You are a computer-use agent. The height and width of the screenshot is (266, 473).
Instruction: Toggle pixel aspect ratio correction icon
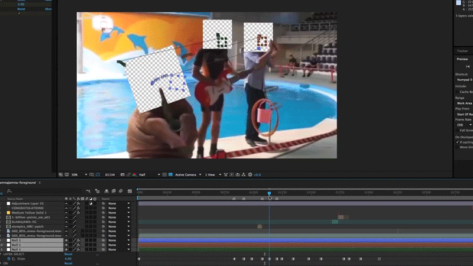226,174
